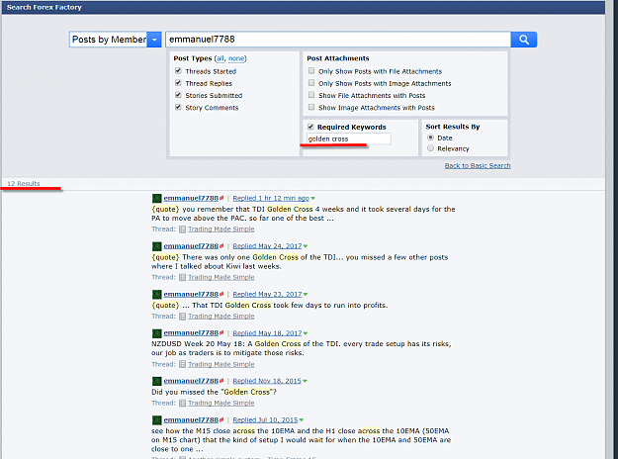Select the Relevancy sort radio button
This screenshot has height=459, width=618.
pyautogui.click(x=430, y=148)
